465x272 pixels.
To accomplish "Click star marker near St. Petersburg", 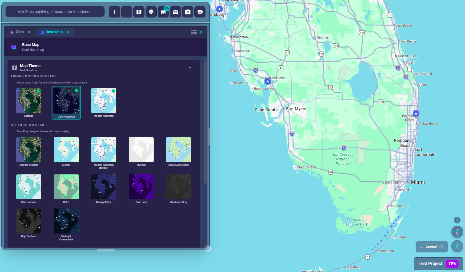I will click(x=219, y=9).
